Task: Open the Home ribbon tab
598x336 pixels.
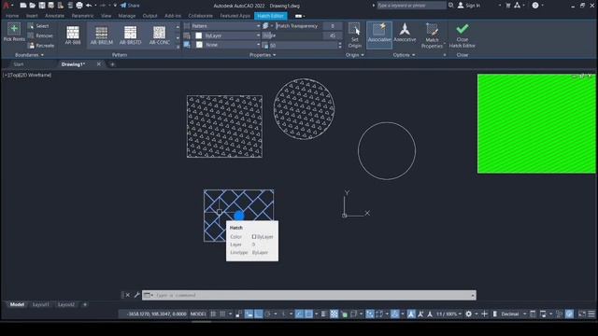Action: point(12,16)
